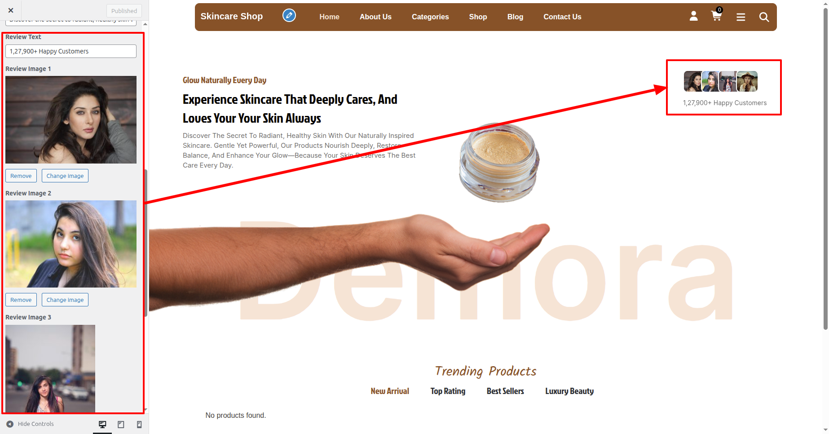Select the About Us menu item
The height and width of the screenshot is (434, 829).
tap(375, 17)
